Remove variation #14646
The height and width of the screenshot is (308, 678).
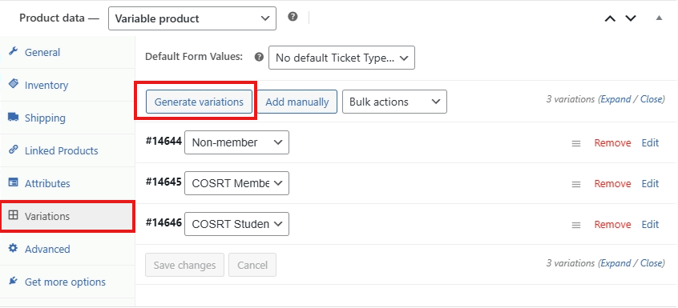[612, 224]
